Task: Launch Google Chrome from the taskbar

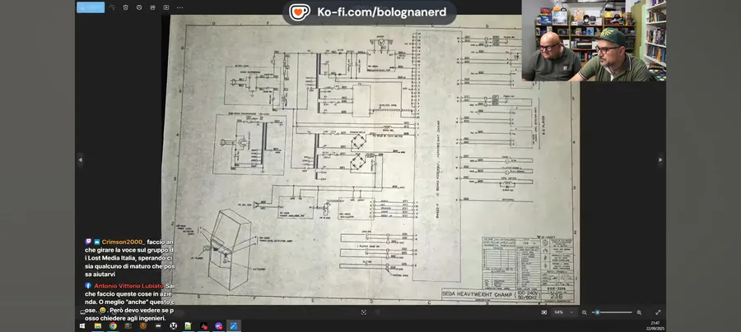Action: tap(113, 326)
